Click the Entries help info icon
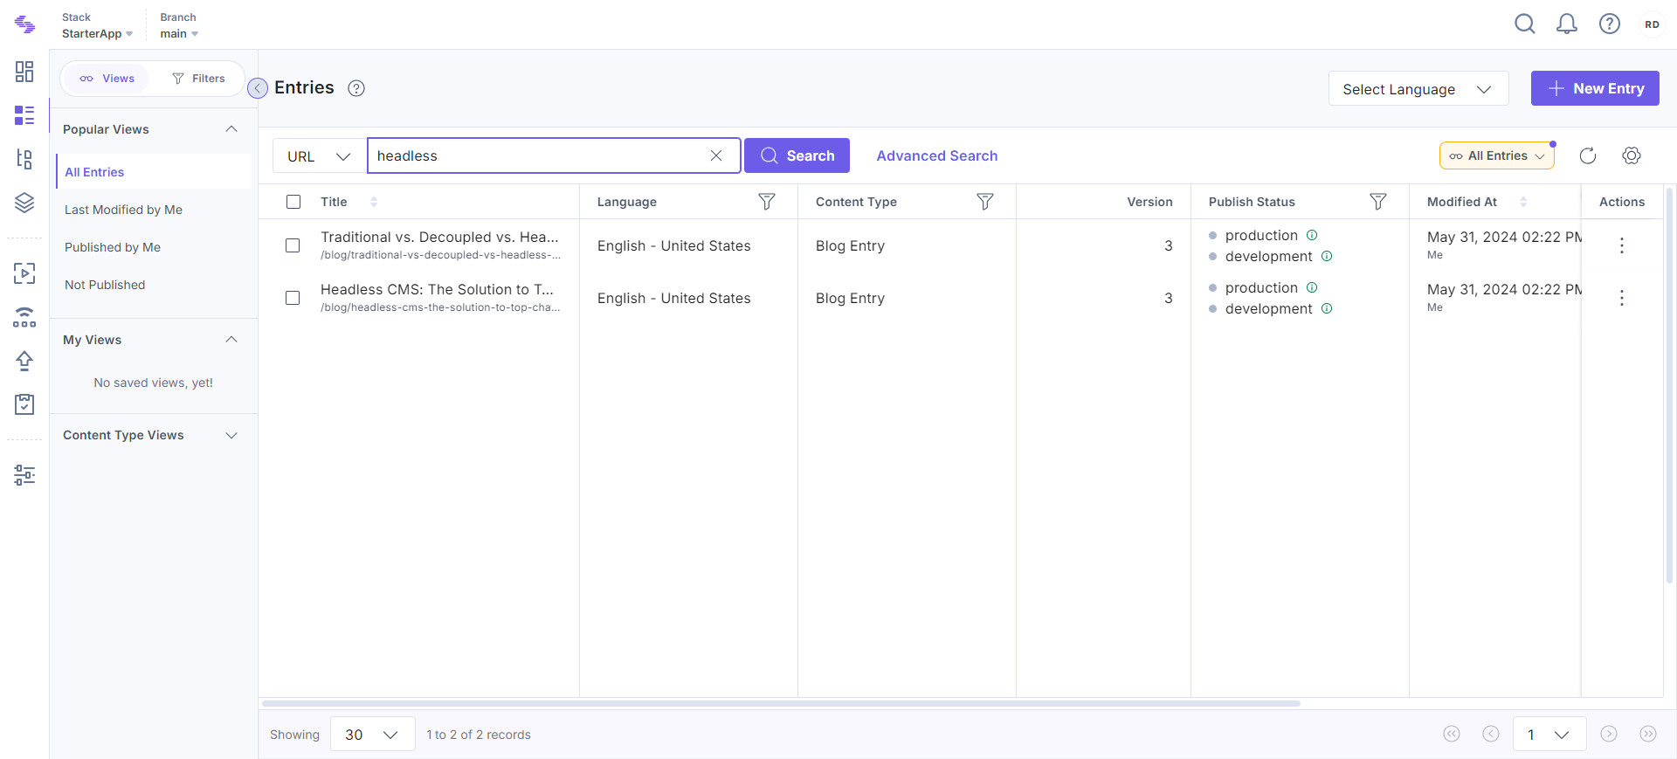 coord(356,88)
